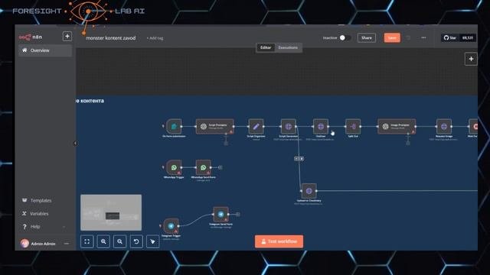This screenshot has height=275, width=490.
Task: Select the Script Prompts OpenAI node
Action: (214, 126)
